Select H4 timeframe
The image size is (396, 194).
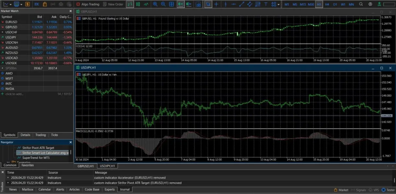click(327, 4)
